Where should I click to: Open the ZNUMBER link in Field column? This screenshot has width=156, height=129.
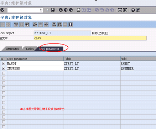point(127,69)
